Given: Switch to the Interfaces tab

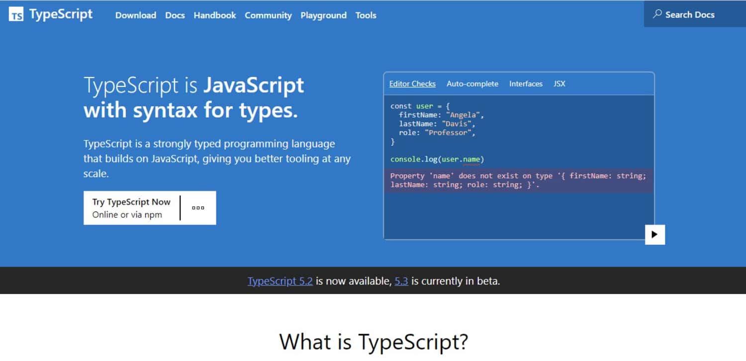Looking at the screenshot, I should [x=526, y=84].
